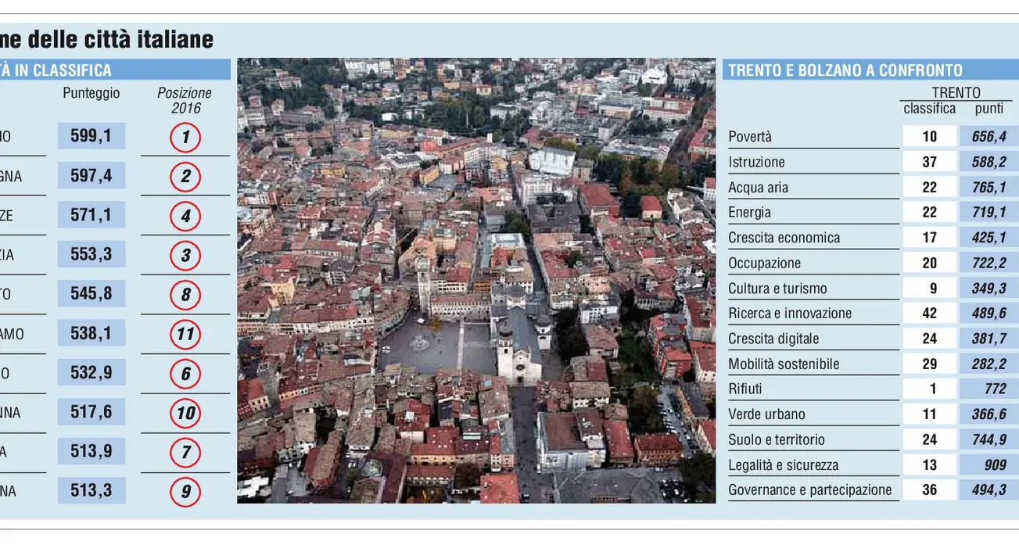Click the 'Posizione 2016' column header

(x=185, y=100)
